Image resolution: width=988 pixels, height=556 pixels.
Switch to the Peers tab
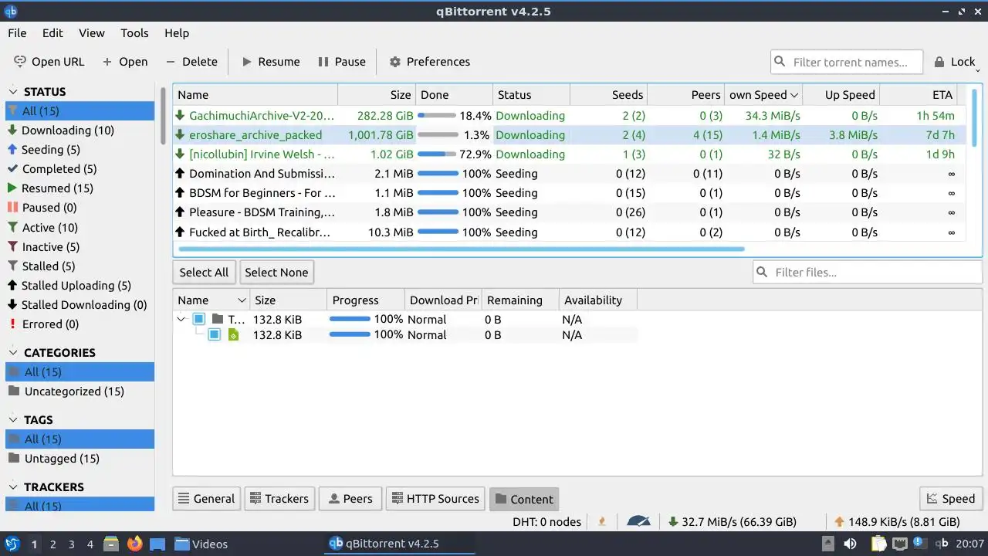coord(350,499)
